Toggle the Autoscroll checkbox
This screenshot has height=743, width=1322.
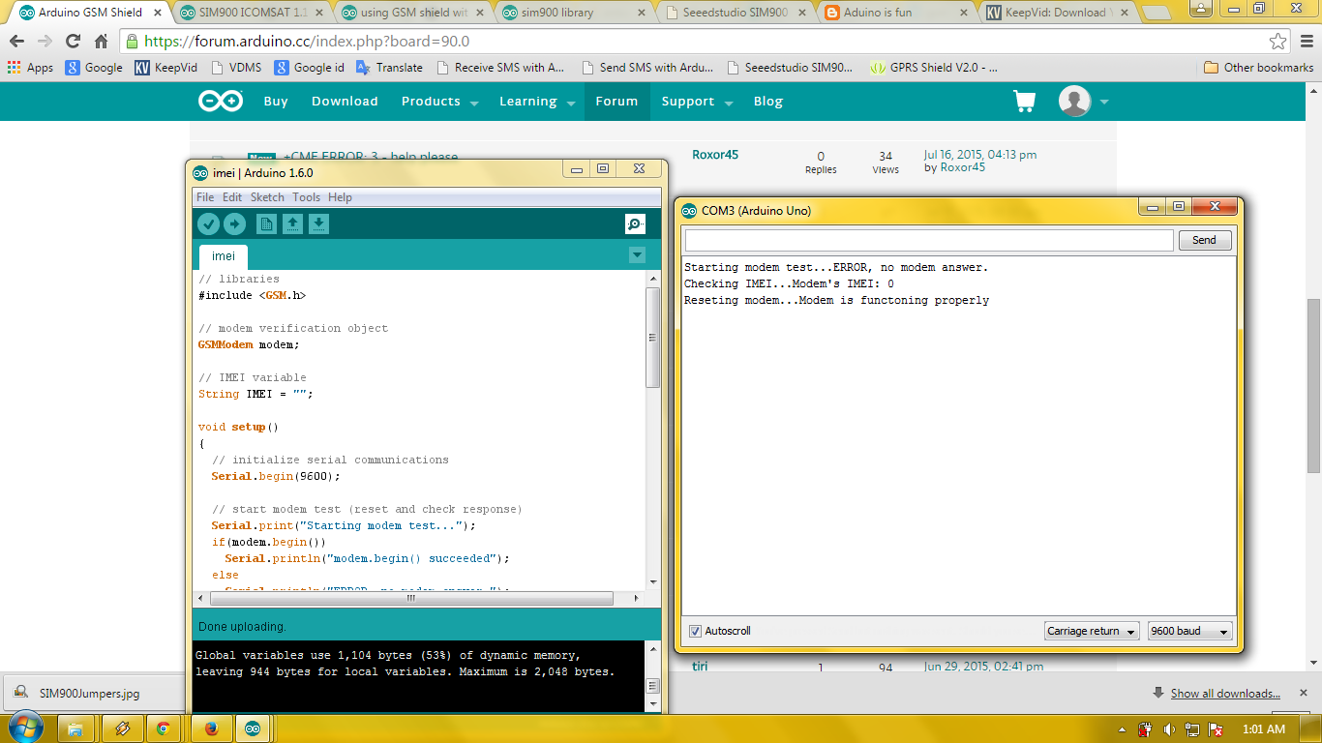[x=695, y=631]
